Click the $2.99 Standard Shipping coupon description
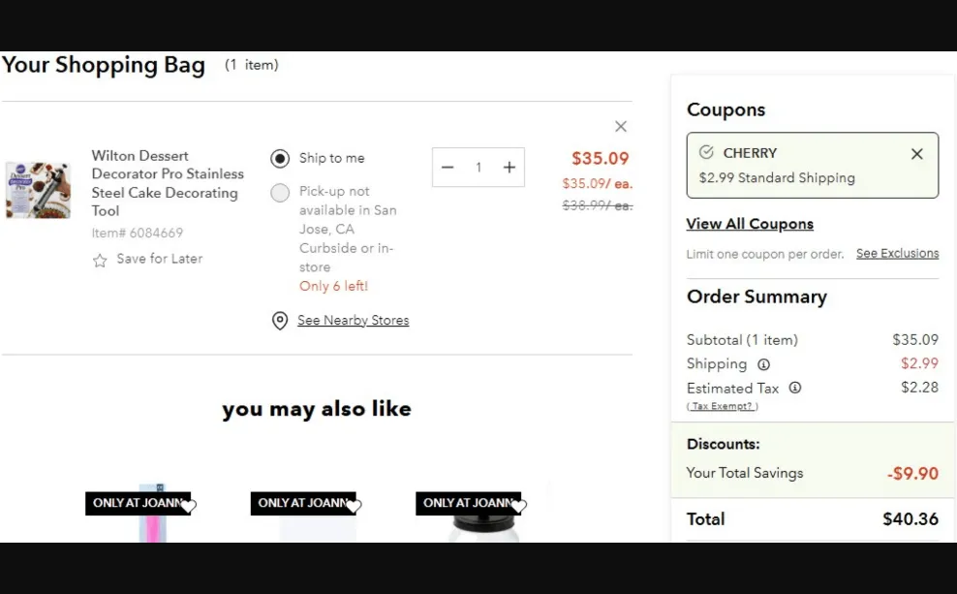Image resolution: width=957 pixels, height=594 pixels. (777, 178)
